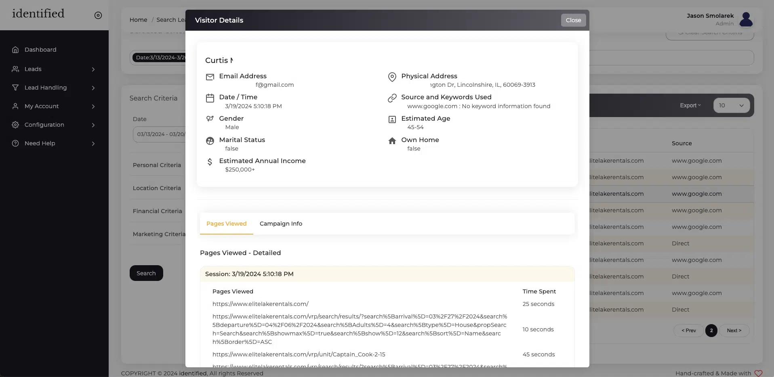Open the Export dropdown
Image resolution: width=774 pixels, height=377 pixels.
point(690,105)
